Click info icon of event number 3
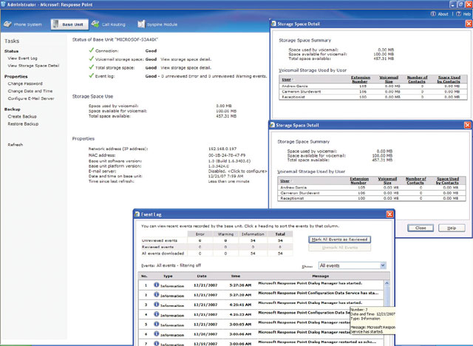 [156, 305]
